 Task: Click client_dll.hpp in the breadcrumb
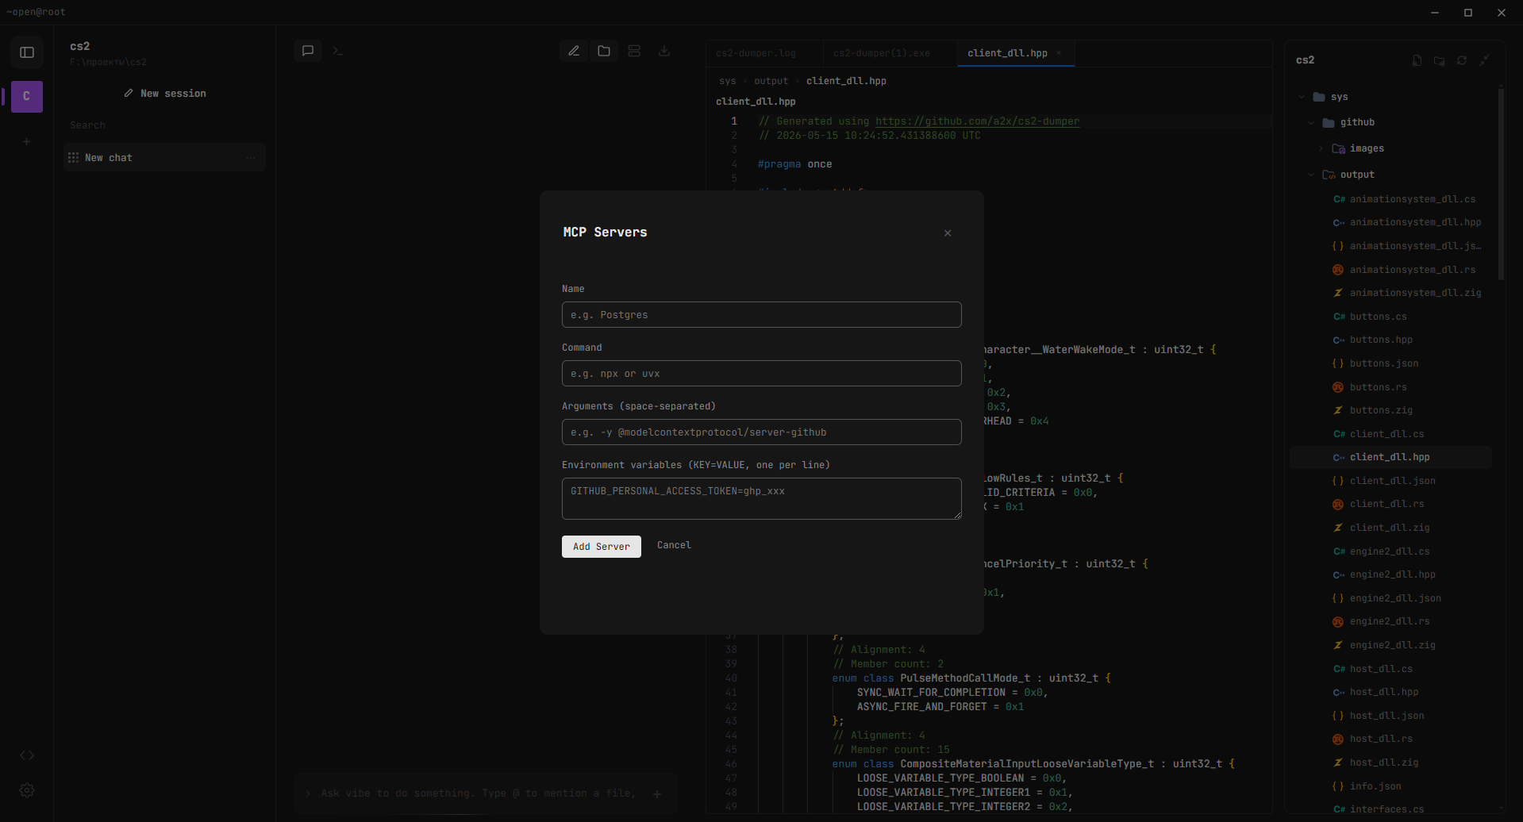click(846, 81)
